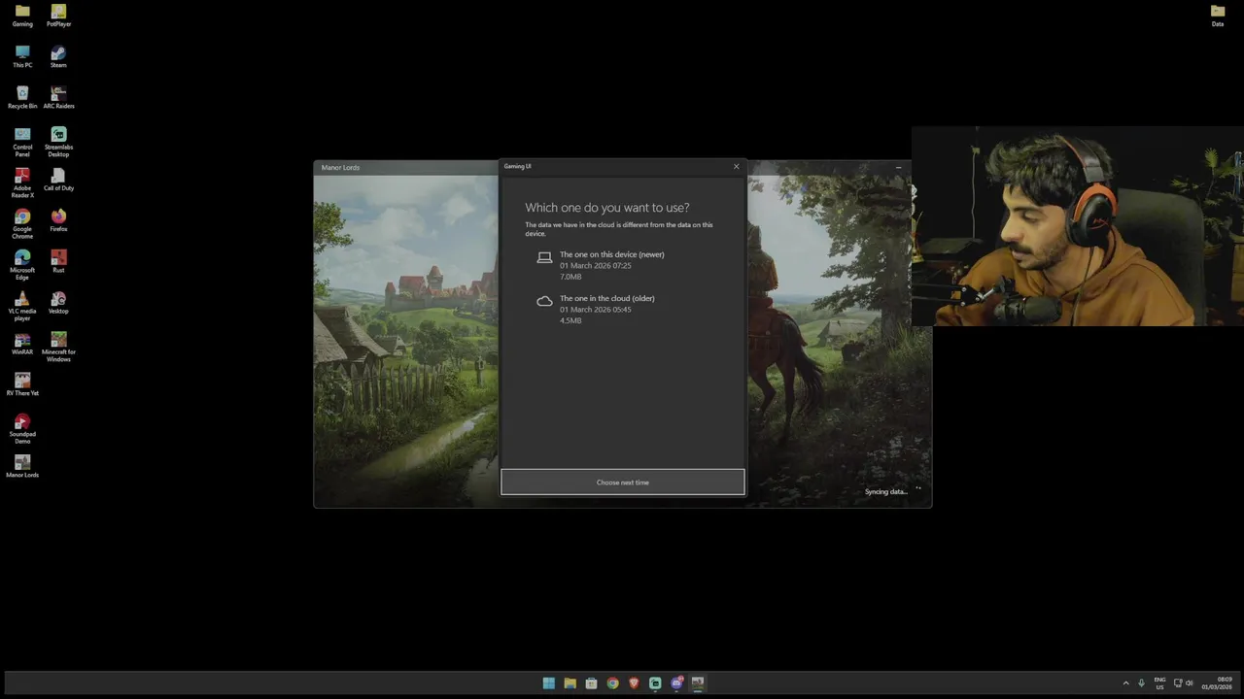The image size is (1244, 699).
Task: Open Streamlabs from the taskbar
Action: click(x=655, y=683)
